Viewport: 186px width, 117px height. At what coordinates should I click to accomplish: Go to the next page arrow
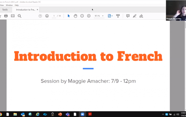pos(47,16)
